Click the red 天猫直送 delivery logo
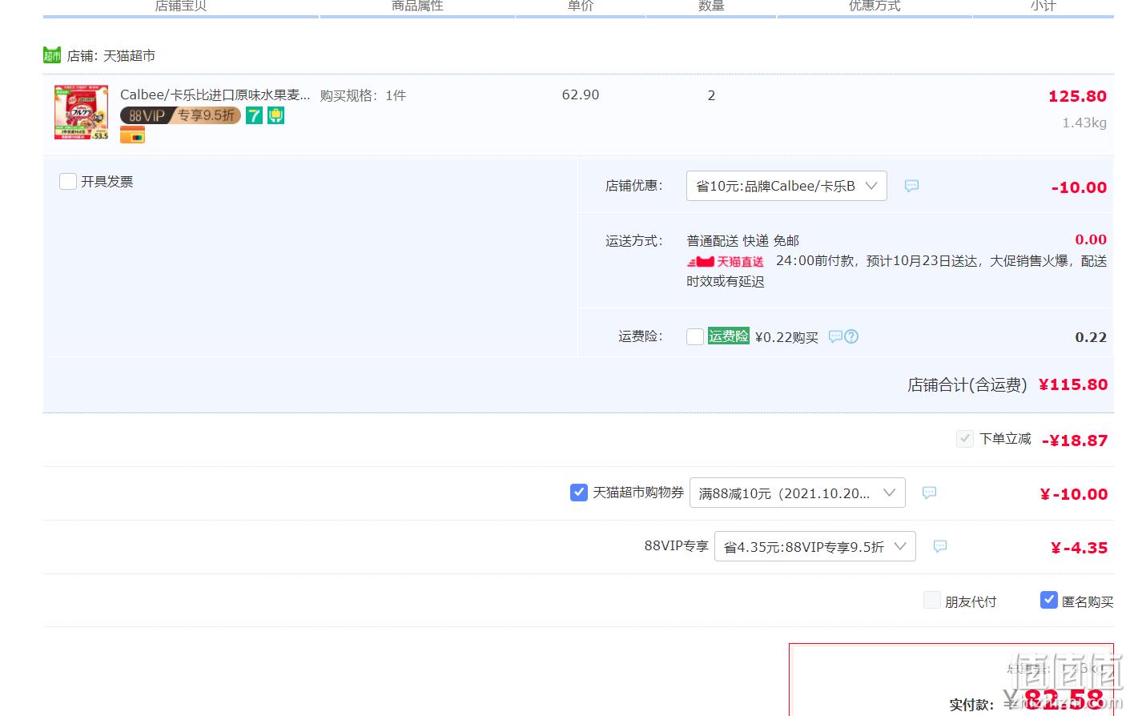This screenshot has height=716, width=1130. click(726, 261)
